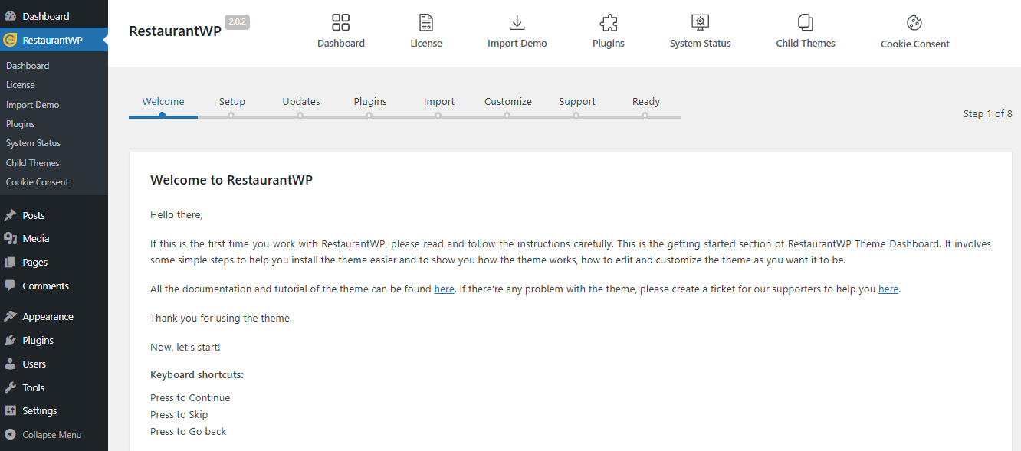Click the Ready step progress dot
Viewport: 1021px width, 451px height.
(x=645, y=116)
